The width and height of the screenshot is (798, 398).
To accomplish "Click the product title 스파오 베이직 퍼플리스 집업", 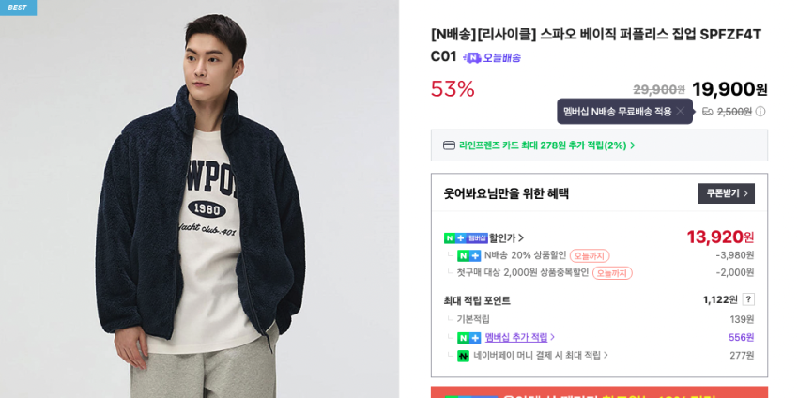I will [595, 35].
